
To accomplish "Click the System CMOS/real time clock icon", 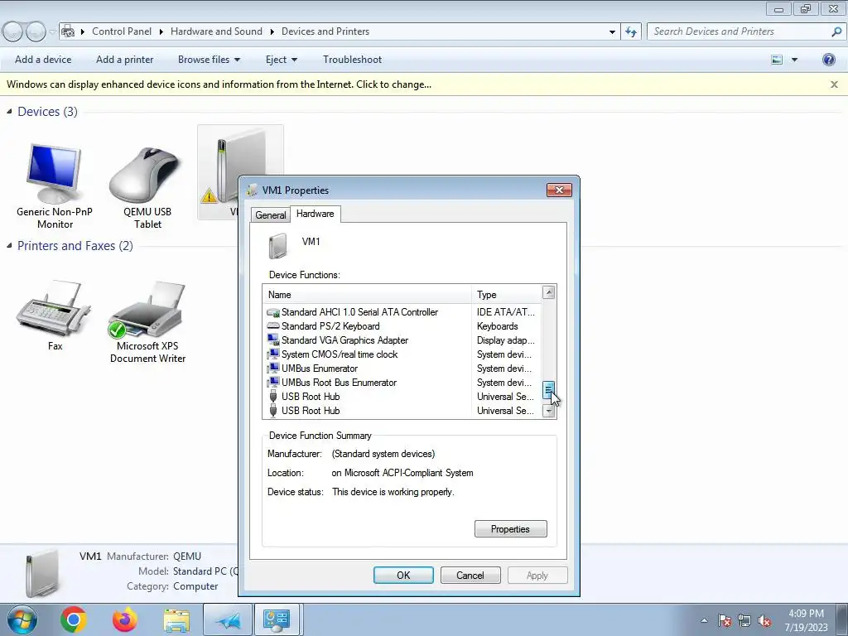I will (x=273, y=354).
